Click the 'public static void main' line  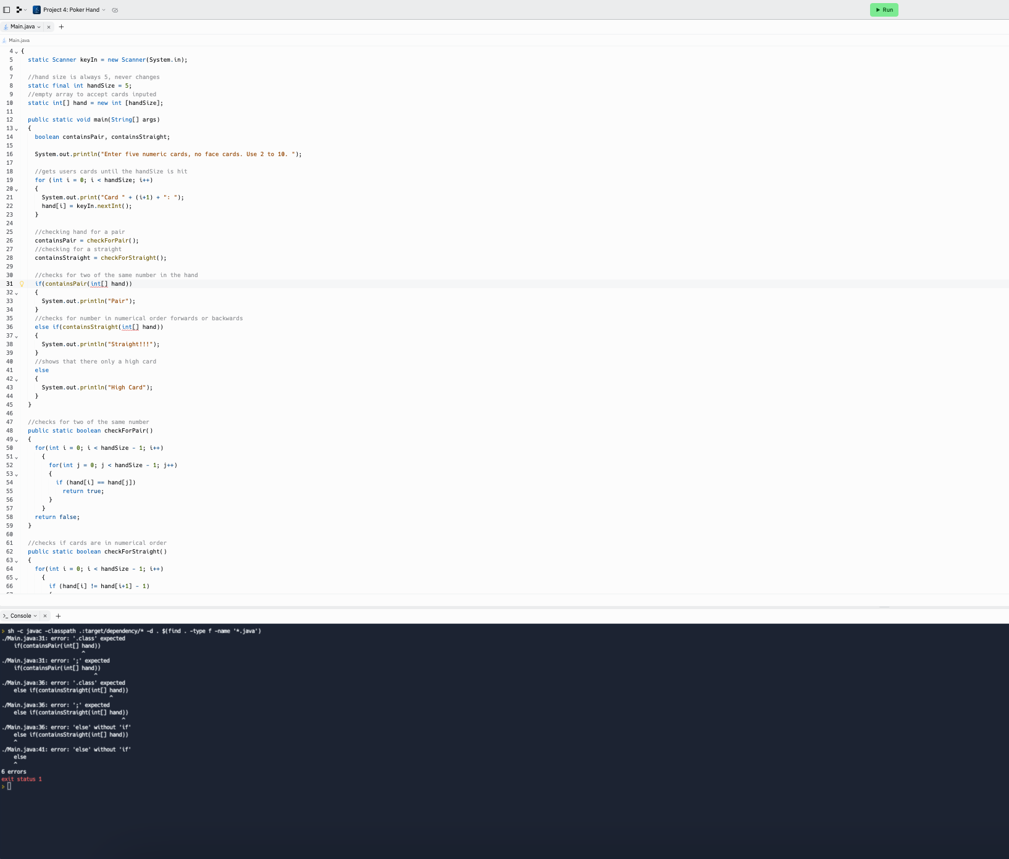[94, 120]
